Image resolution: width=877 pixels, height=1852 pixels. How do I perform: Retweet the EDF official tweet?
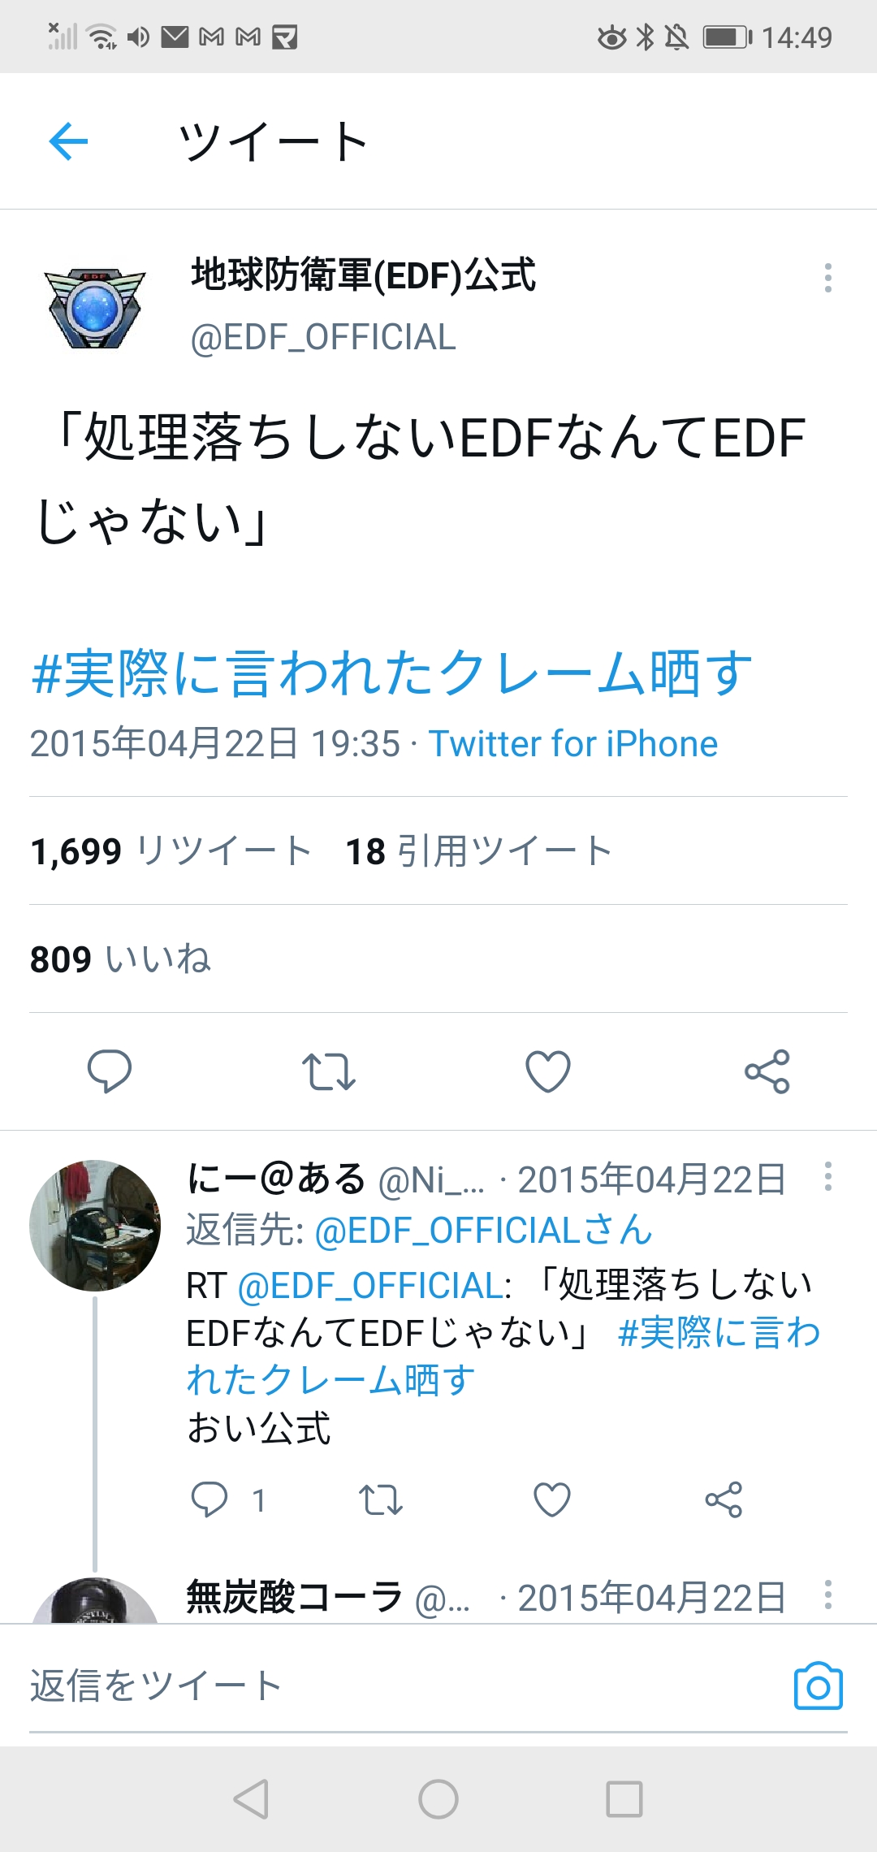[329, 1071]
